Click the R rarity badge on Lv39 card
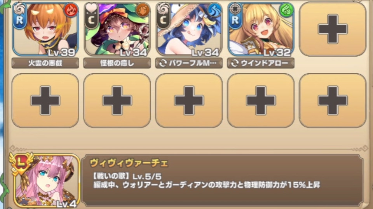 20,21
